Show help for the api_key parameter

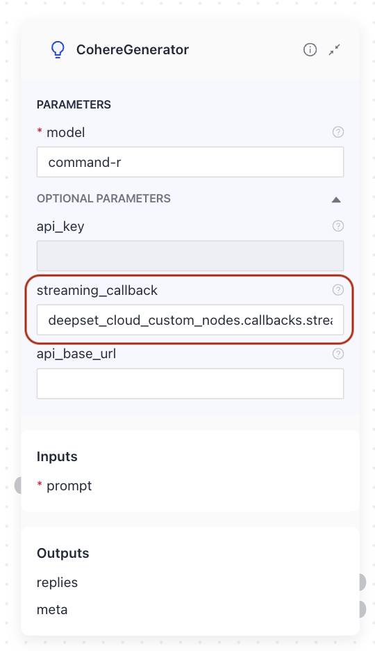[x=338, y=226]
